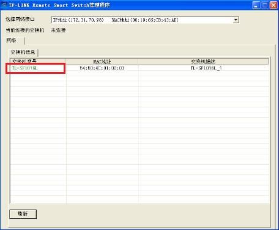The image size is (279, 230).
Task: Click the 未连接 connection status text
Action: coord(58,31)
